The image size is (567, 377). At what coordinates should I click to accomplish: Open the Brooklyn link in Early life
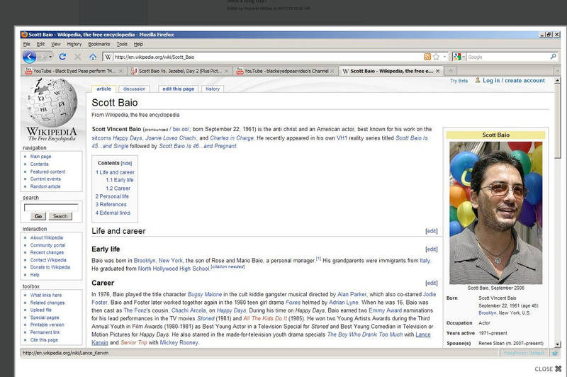145,260
